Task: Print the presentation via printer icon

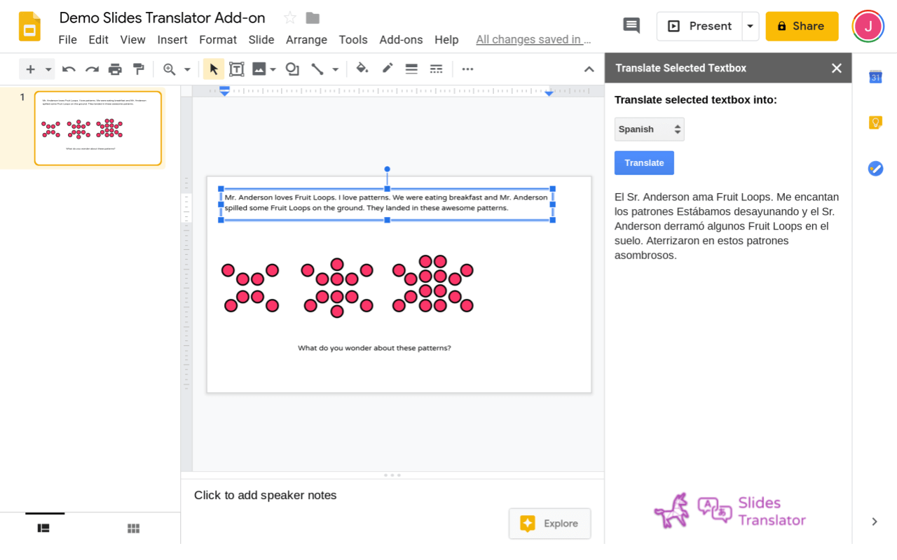Action: tap(115, 69)
